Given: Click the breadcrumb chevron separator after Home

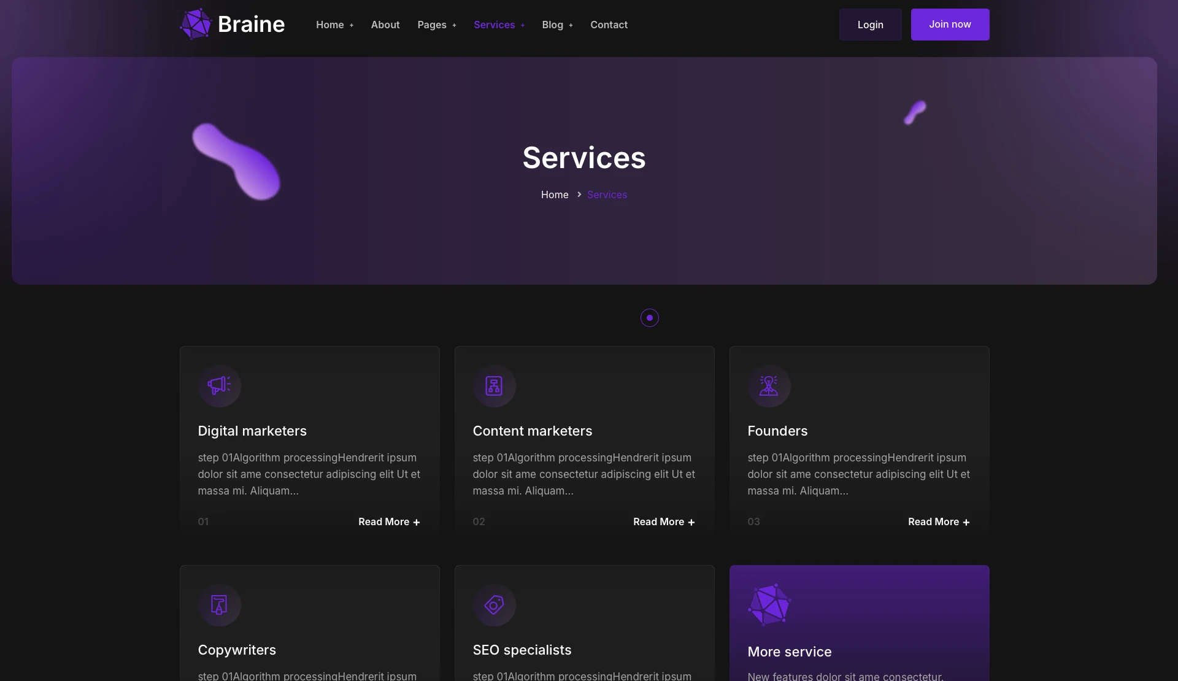Looking at the screenshot, I should [579, 194].
